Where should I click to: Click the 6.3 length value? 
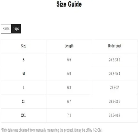69,87
